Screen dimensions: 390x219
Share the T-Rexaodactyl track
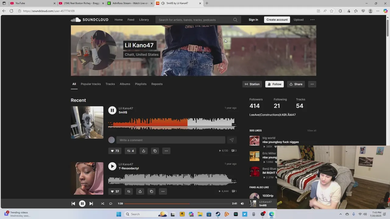pos(140,191)
